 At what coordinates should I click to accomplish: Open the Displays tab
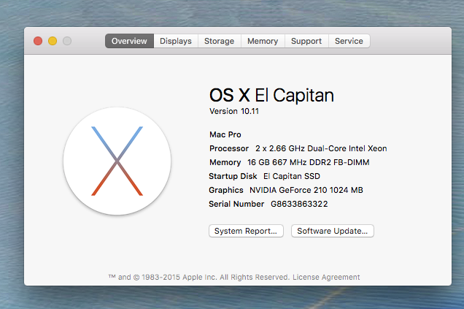176,41
